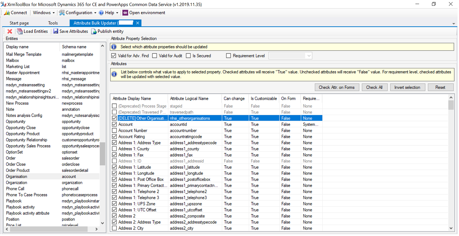
Task: Switch to the Start page tab
Action: tap(19, 23)
